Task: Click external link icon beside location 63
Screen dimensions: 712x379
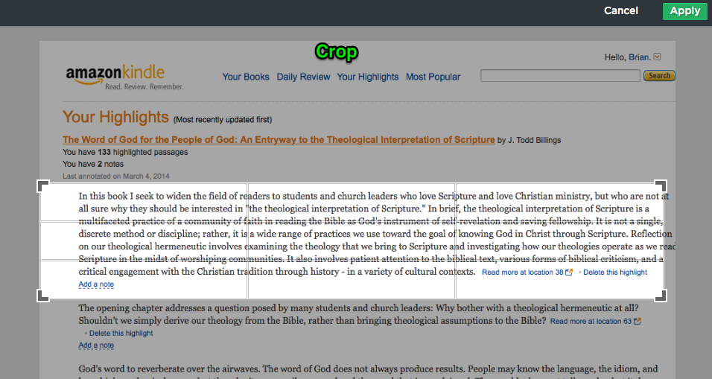Action: pos(637,321)
